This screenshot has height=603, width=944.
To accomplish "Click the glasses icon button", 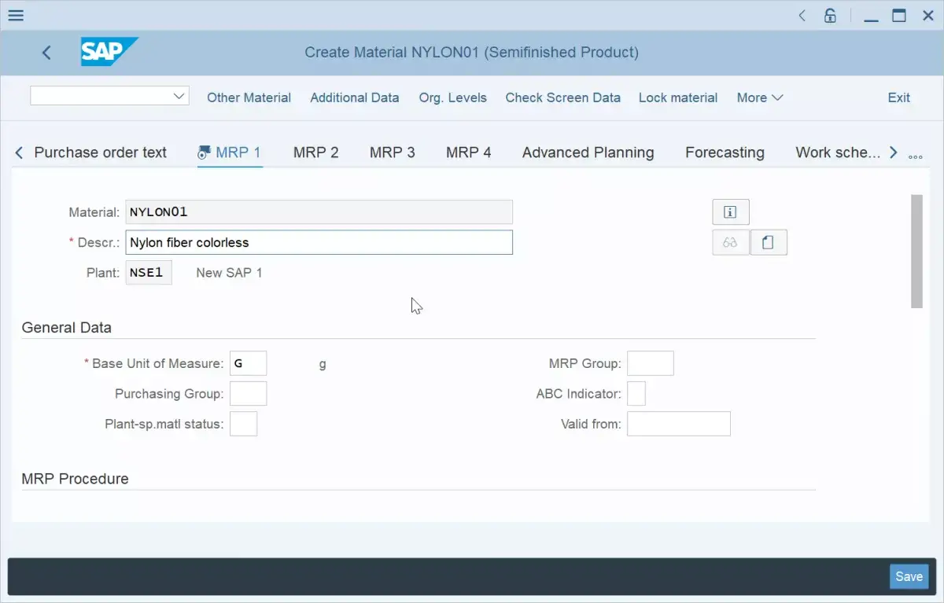I will point(730,243).
